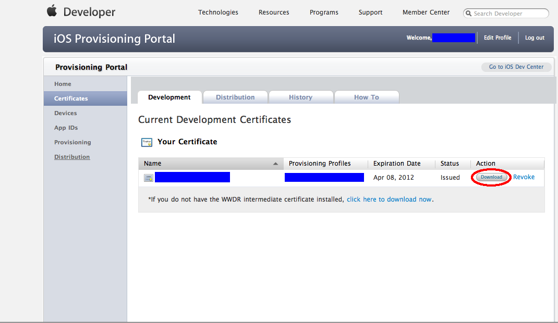
Task: Select the How To tab
Action: (366, 97)
